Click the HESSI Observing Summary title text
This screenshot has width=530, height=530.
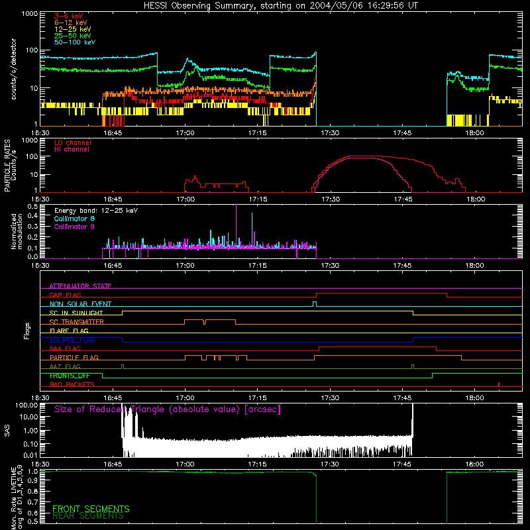coord(280,6)
